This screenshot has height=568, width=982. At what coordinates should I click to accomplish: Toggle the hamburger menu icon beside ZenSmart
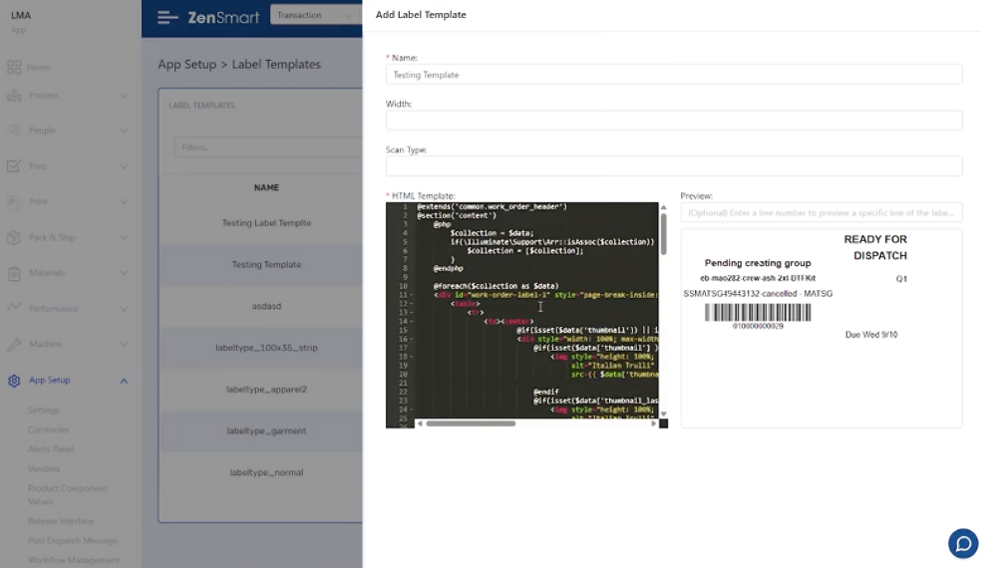coord(167,18)
